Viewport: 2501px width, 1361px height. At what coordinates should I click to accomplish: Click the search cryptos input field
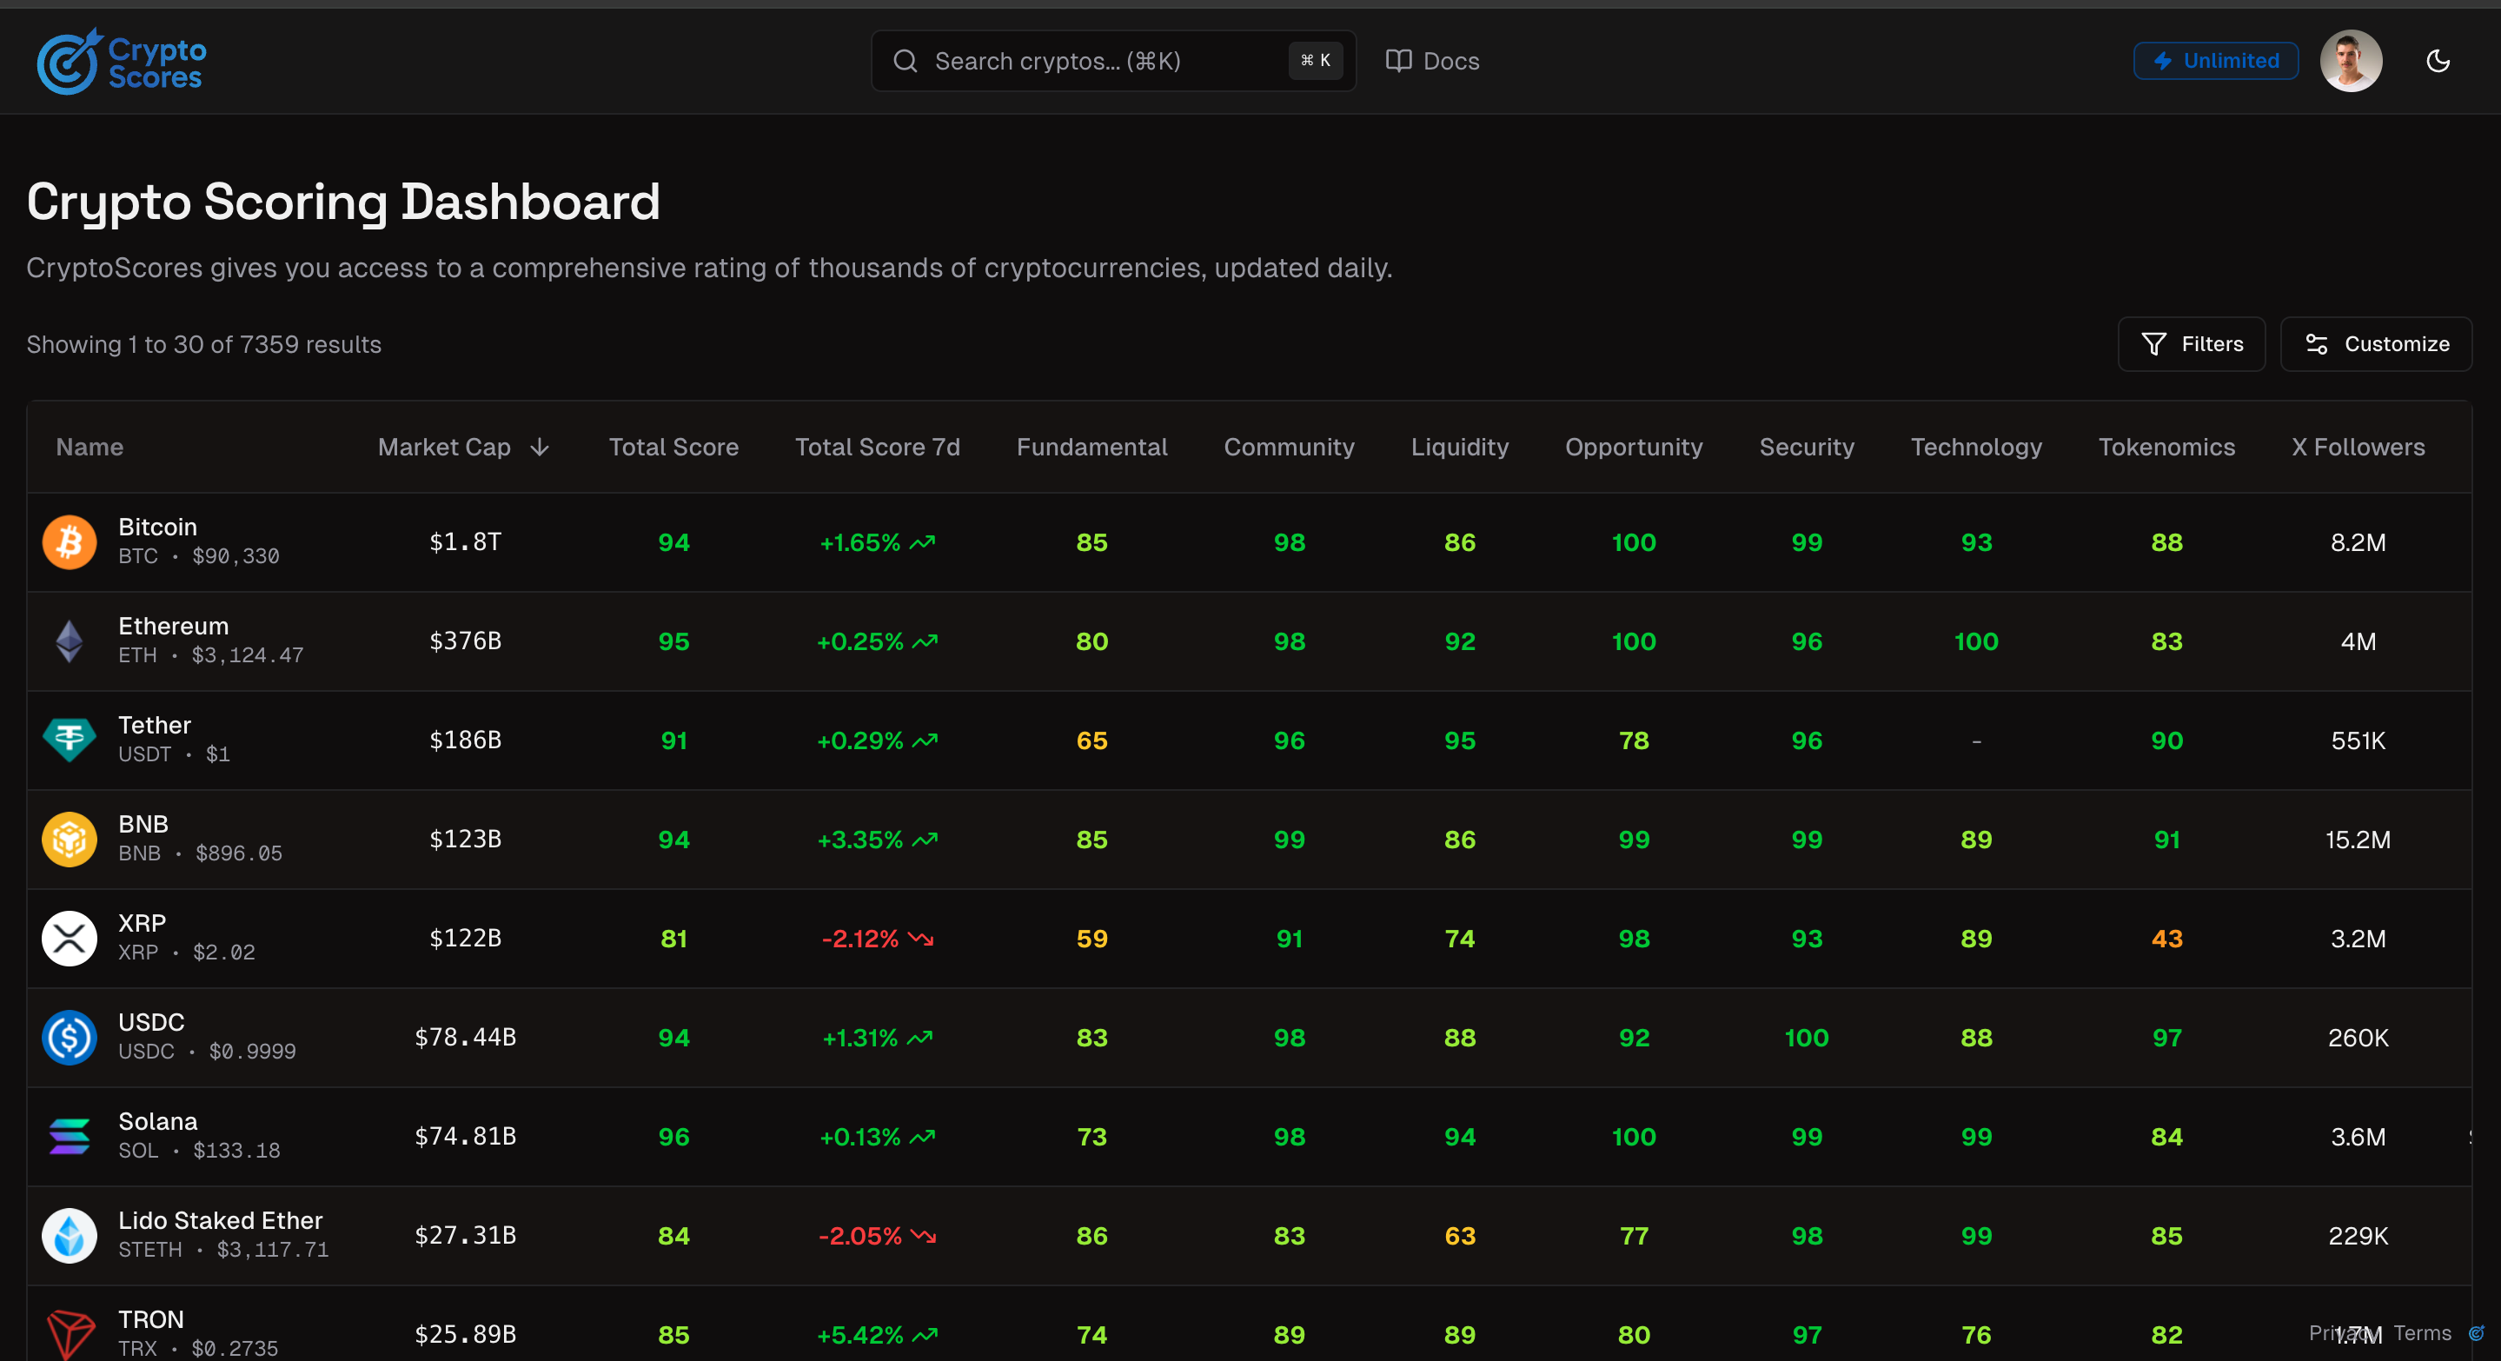click(1068, 60)
